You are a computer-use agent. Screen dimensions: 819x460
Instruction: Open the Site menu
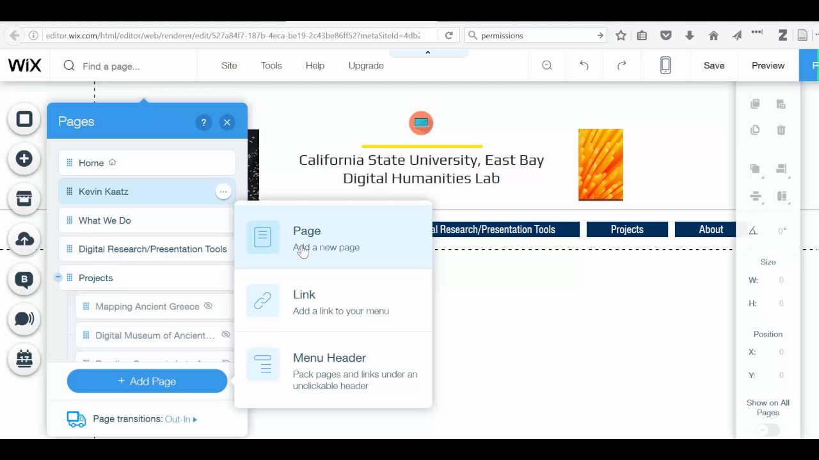[x=229, y=65]
